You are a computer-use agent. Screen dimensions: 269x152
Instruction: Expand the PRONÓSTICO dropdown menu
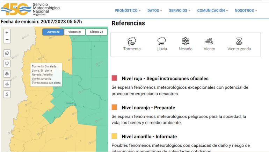click(128, 10)
